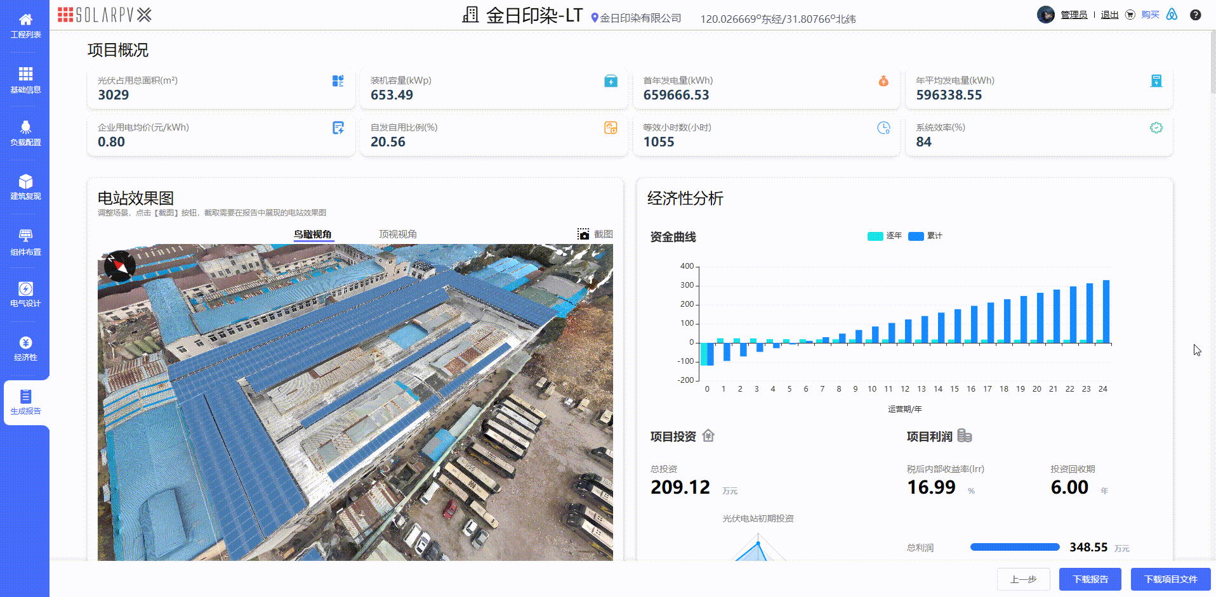Click the 等效小时数 clock icon
Viewport: 1216px width, 597px height.
pos(883,128)
